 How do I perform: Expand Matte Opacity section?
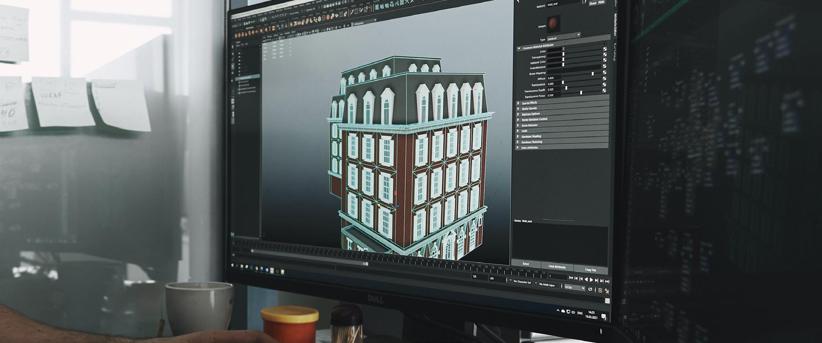pyautogui.click(x=518, y=108)
